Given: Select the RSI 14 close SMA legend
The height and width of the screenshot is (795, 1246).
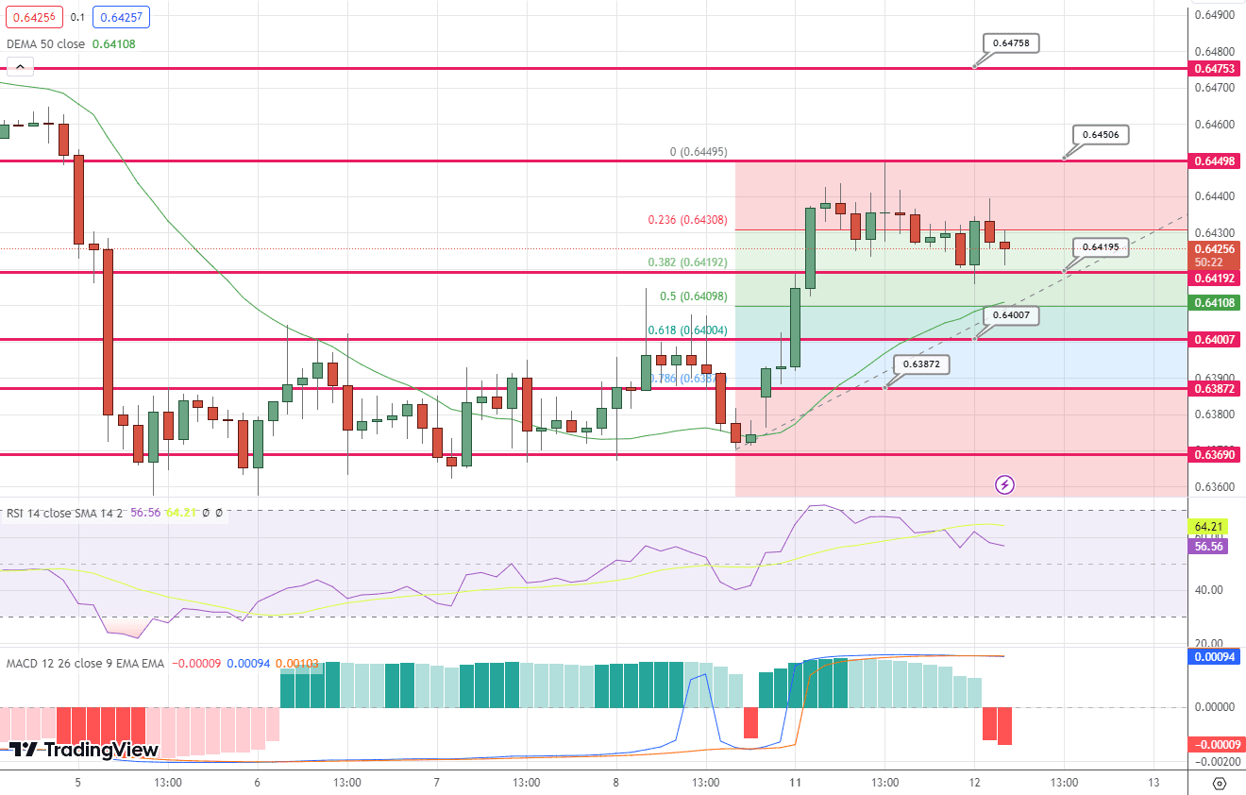Looking at the screenshot, I should (x=65, y=513).
